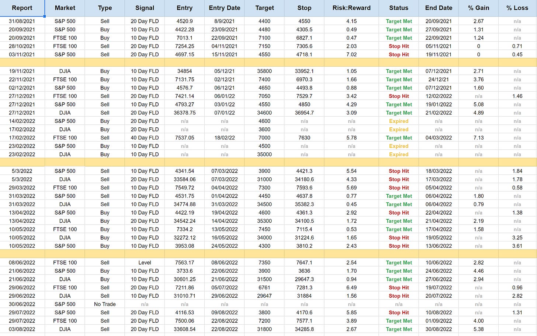This screenshot has height=336, width=537.
Task: Click the % Gain column header
Action: 478,8
